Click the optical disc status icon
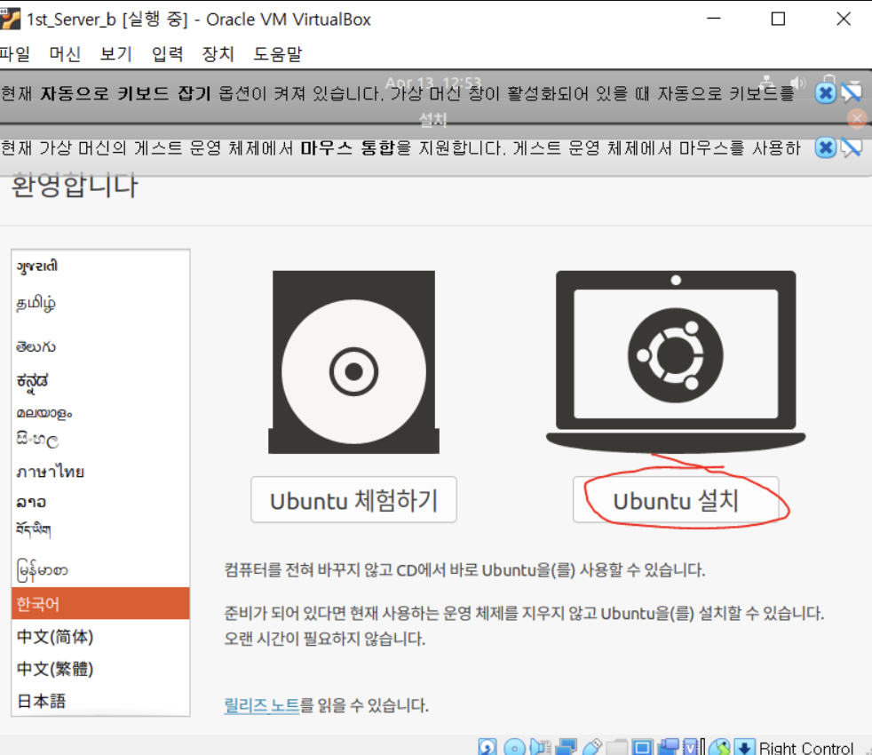The width and height of the screenshot is (872, 755). [514, 747]
